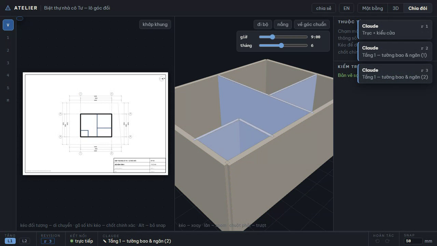
Task: Click the chia sẻ share button
Action: pyautogui.click(x=324, y=8)
